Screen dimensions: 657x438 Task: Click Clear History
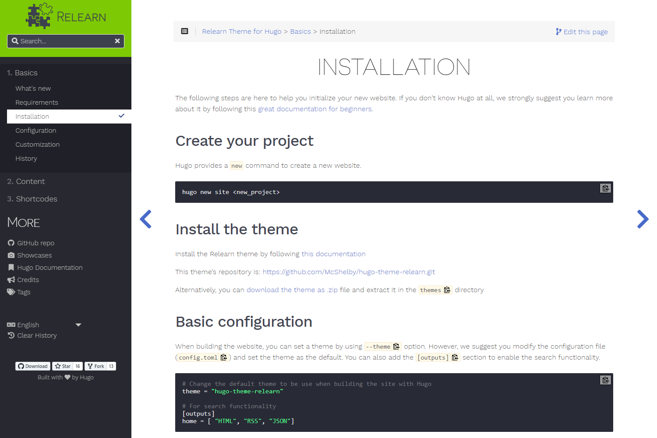coord(32,336)
